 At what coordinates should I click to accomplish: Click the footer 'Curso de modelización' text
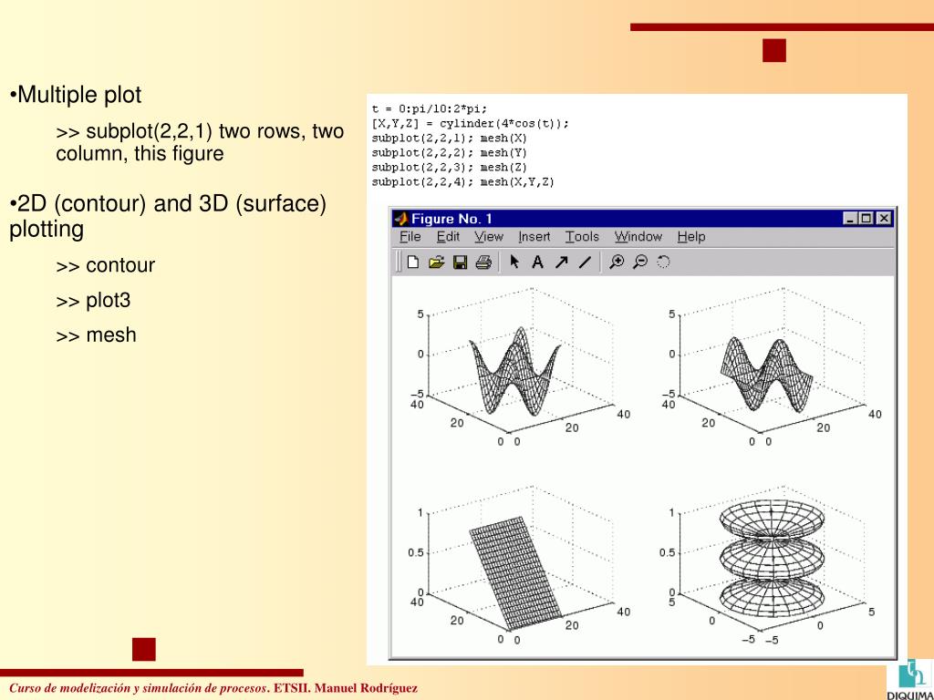click(x=213, y=689)
